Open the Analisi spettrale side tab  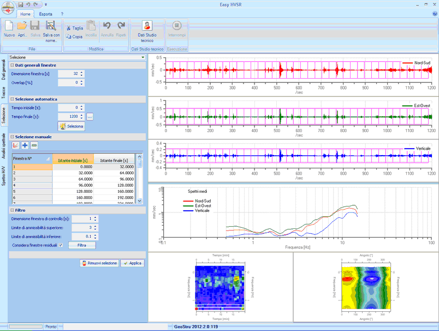tap(4, 146)
